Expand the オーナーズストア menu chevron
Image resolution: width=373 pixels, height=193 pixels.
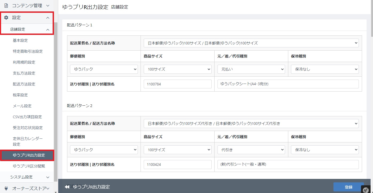48,188
